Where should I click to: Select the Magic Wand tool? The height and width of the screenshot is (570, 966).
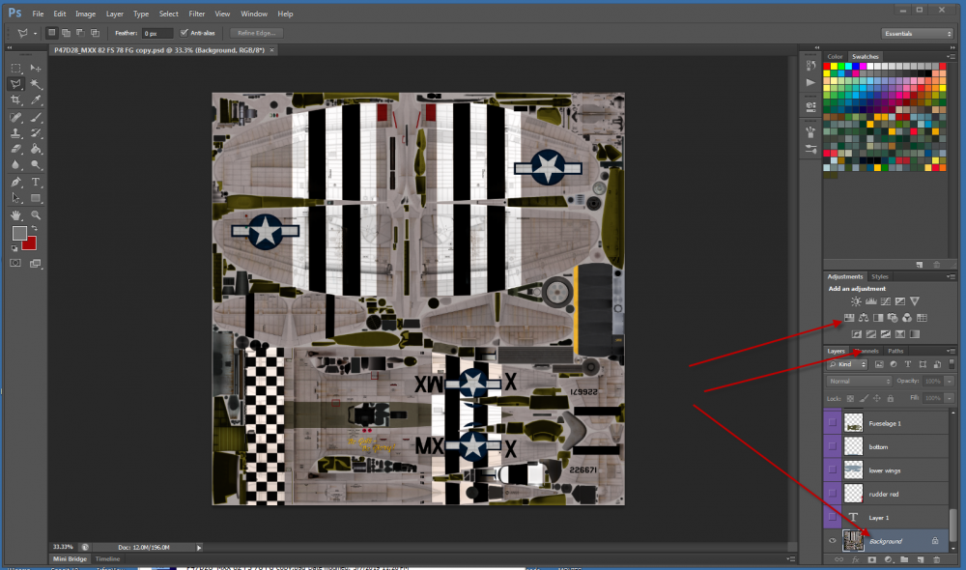click(x=36, y=84)
